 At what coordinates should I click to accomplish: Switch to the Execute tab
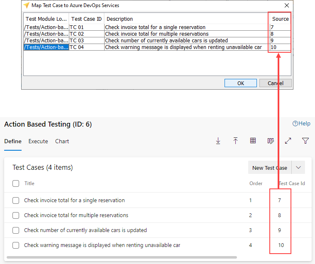(x=38, y=141)
